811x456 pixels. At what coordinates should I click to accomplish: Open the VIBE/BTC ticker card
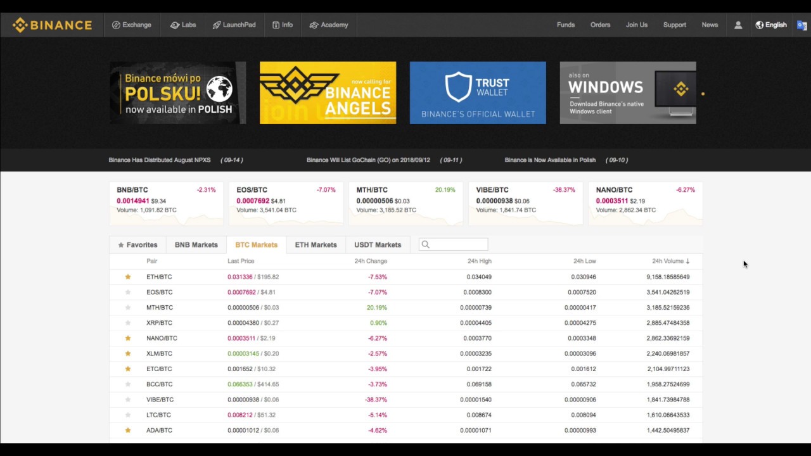click(x=525, y=203)
